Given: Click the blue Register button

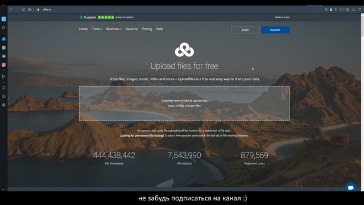Looking at the screenshot, I should [x=275, y=30].
